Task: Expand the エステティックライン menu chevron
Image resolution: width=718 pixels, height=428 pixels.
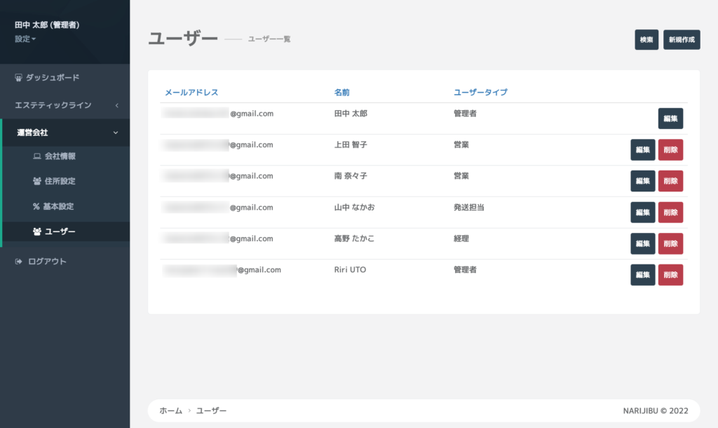Action: coord(116,105)
